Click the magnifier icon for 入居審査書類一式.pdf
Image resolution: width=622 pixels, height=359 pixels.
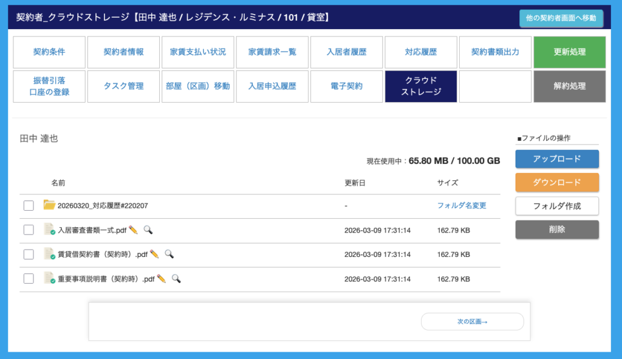click(x=148, y=230)
